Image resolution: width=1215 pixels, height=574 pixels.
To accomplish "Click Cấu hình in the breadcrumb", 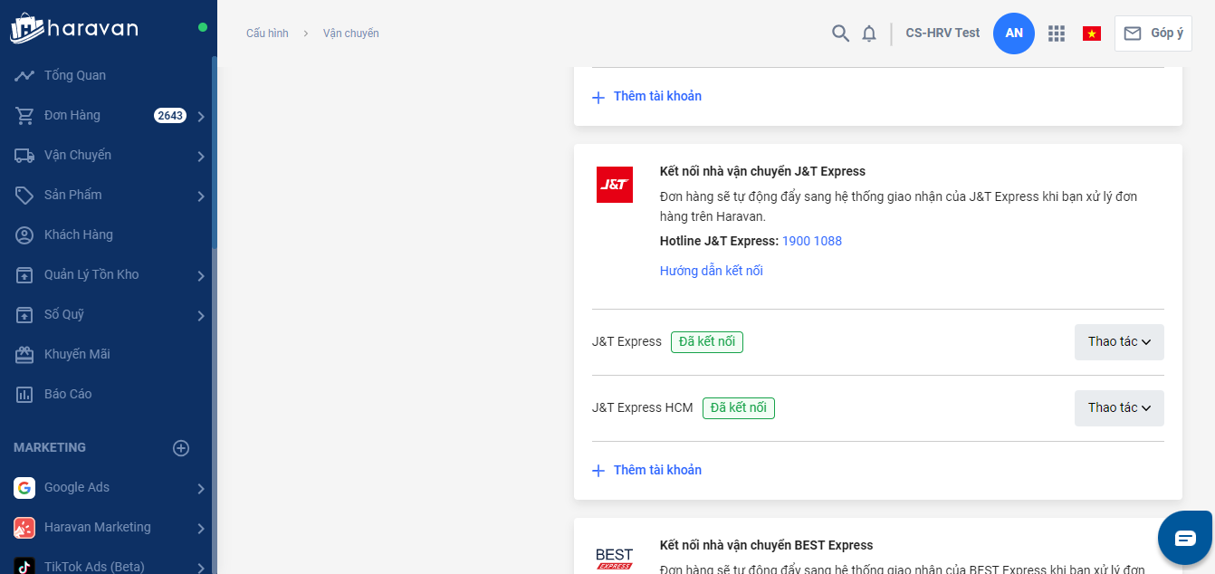I will (267, 33).
